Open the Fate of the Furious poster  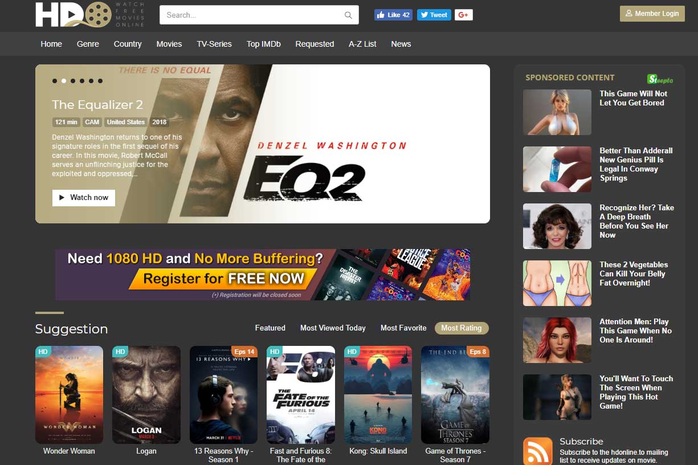301,395
